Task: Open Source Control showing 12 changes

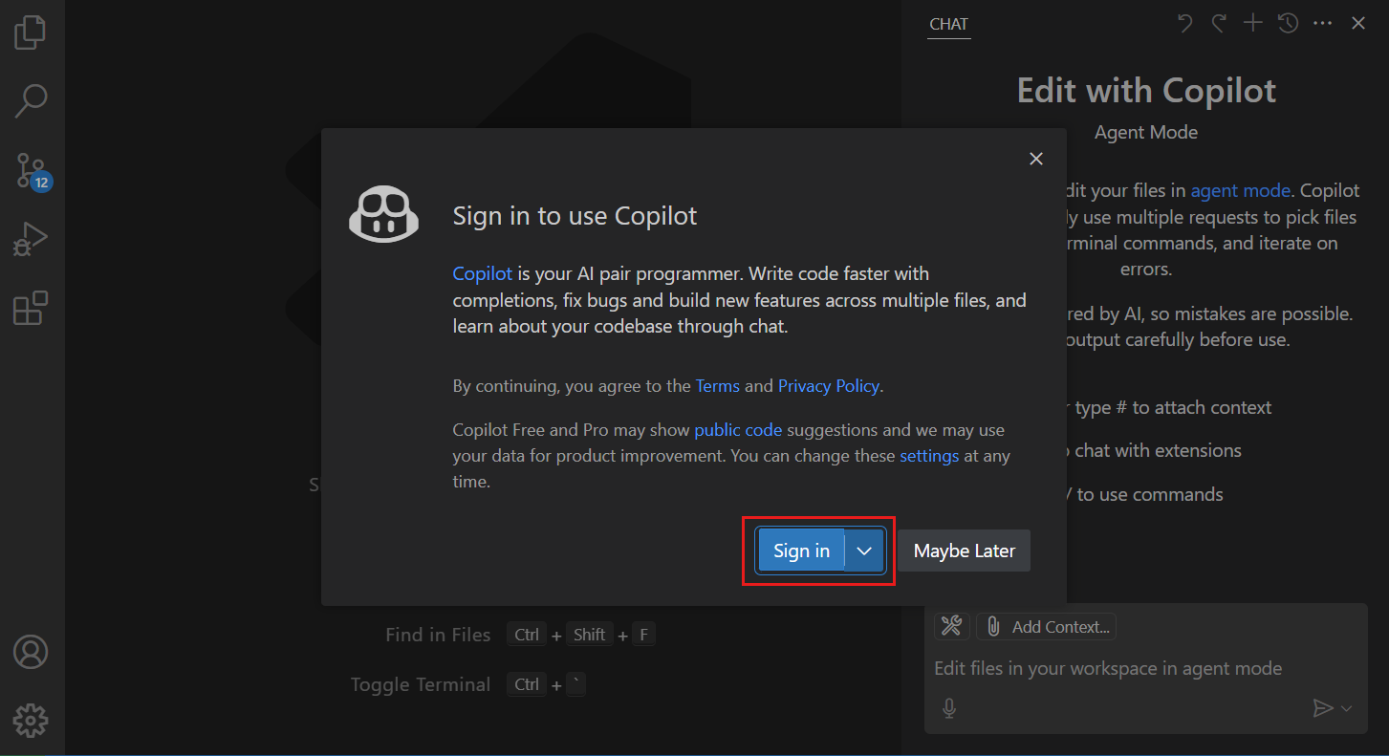Action: tap(30, 169)
